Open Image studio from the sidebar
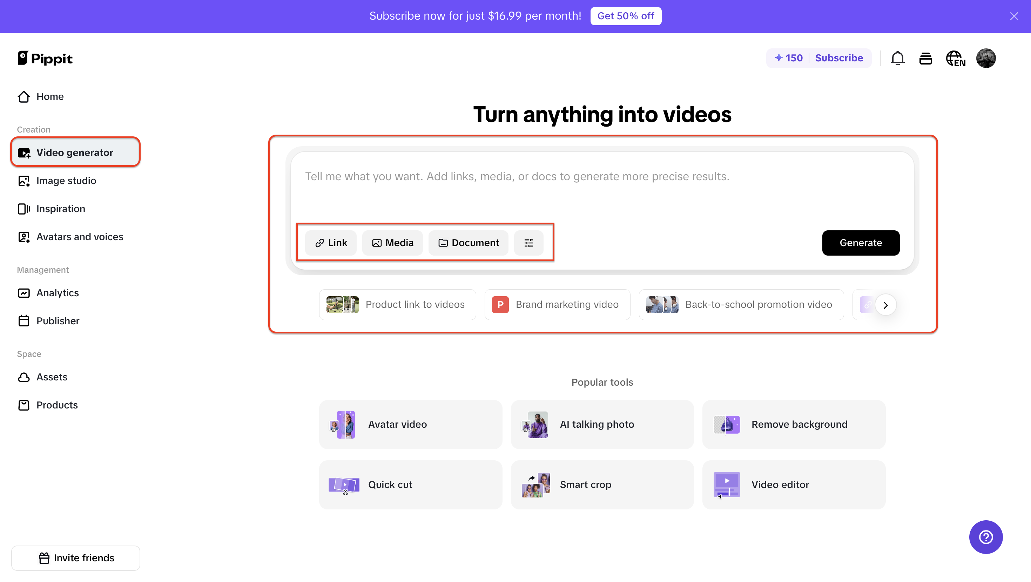This screenshot has height=582, width=1031. (x=66, y=181)
